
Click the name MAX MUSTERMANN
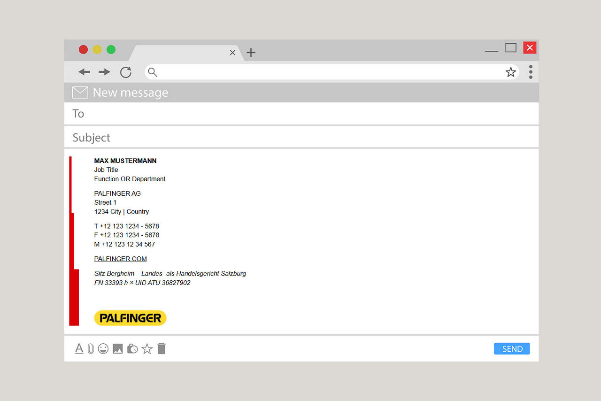[125, 161]
